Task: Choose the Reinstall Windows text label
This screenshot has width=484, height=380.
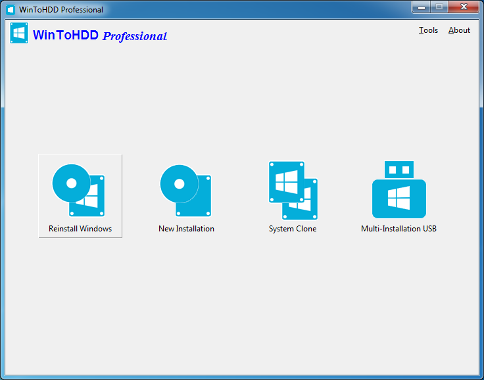Action: [80, 229]
